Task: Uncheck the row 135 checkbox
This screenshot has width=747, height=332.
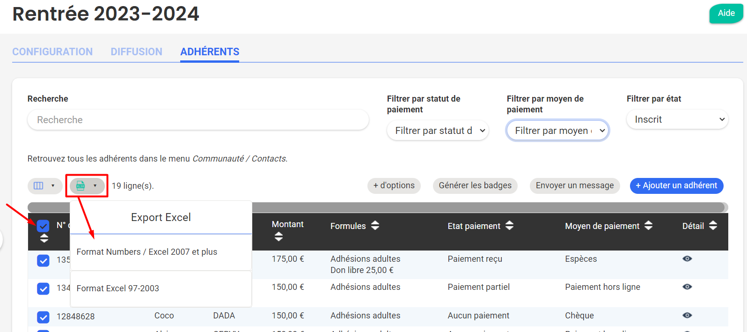Action: (x=43, y=260)
